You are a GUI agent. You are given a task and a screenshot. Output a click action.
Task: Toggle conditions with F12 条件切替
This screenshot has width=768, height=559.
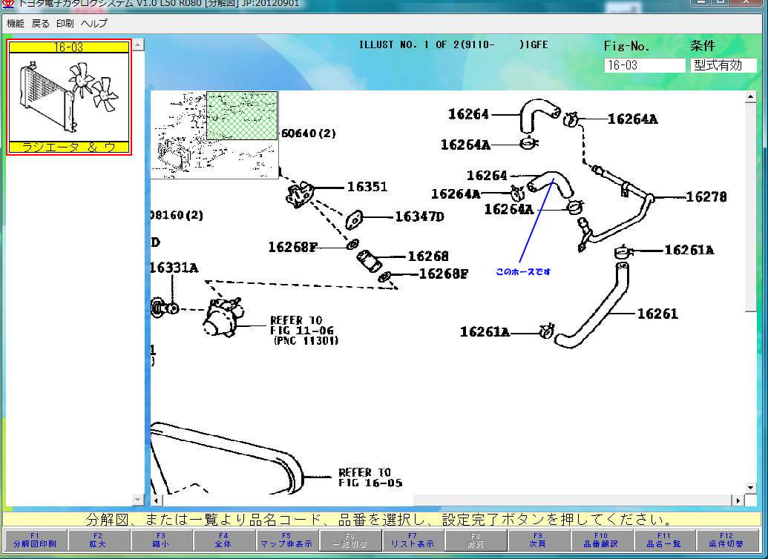pos(726,540)
